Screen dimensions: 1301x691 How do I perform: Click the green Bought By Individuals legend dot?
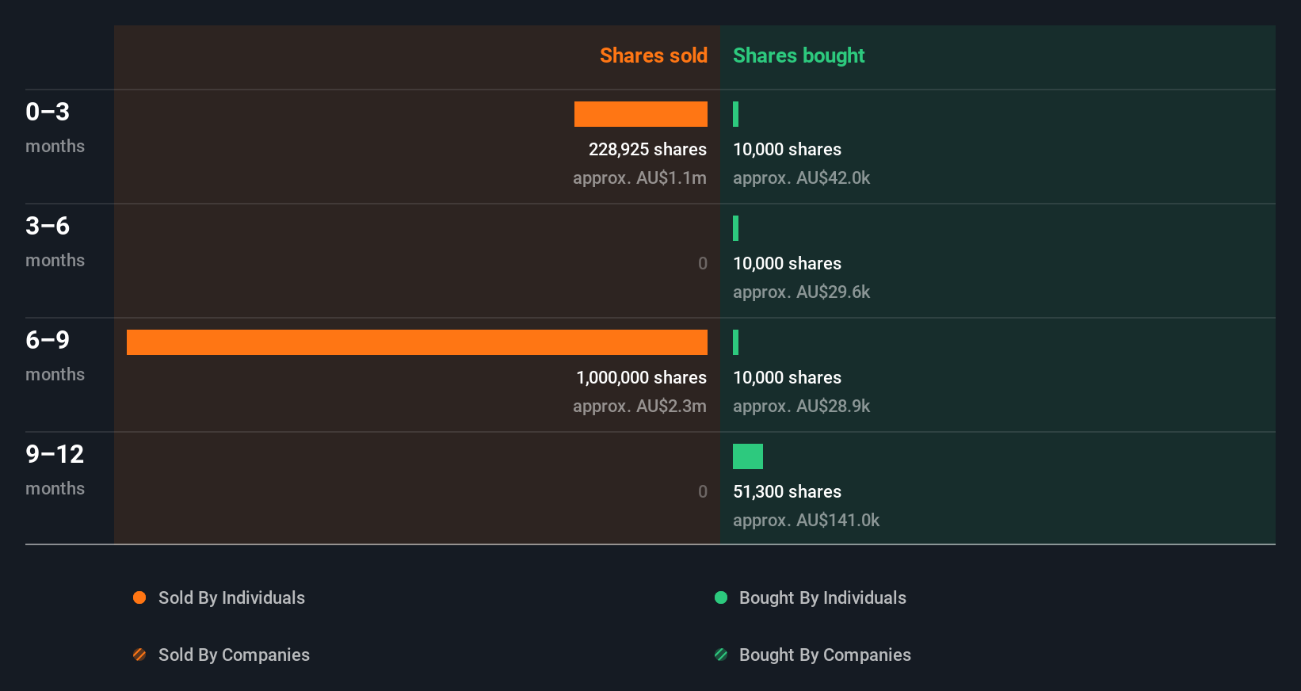point(721,597)
